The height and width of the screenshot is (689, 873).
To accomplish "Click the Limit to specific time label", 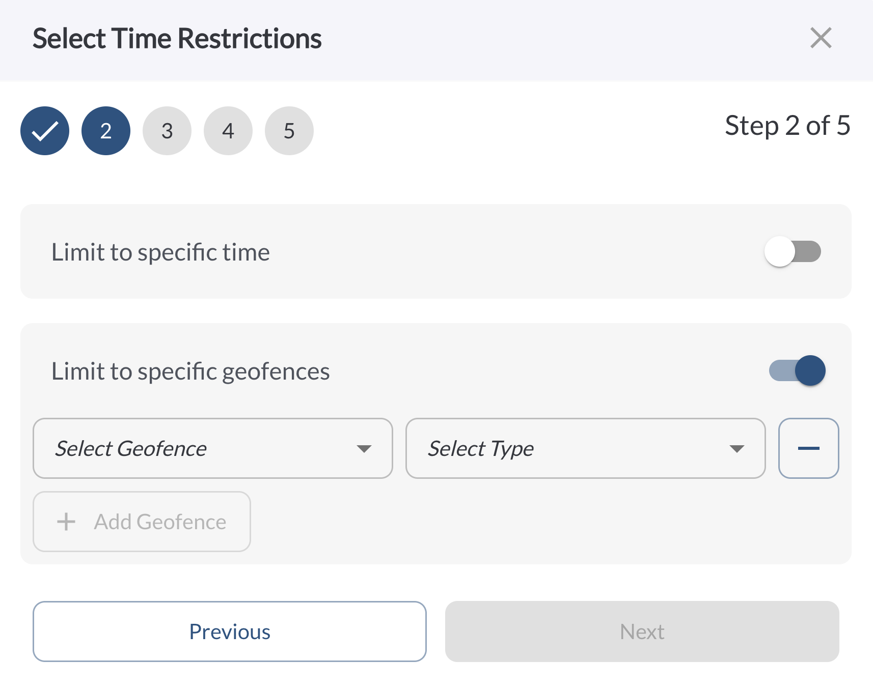I will click(160, 252).
